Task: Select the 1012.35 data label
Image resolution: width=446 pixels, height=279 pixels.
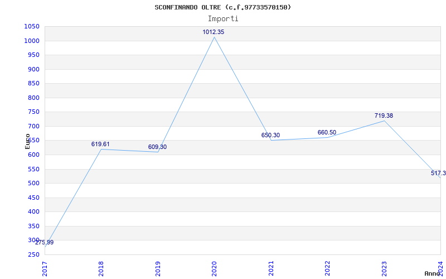Action: (214, 32)
